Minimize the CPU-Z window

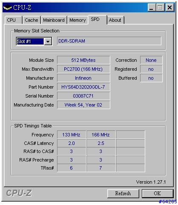[x=152, y=7]
